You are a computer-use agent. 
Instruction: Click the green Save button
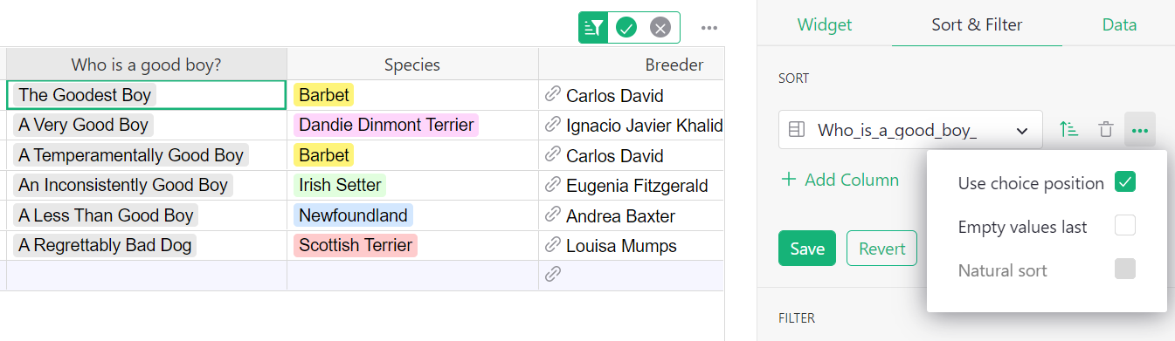pos(807,249)
